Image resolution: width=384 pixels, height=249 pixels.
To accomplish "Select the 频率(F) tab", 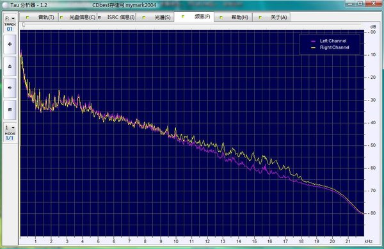I will [x=194, y=17].
